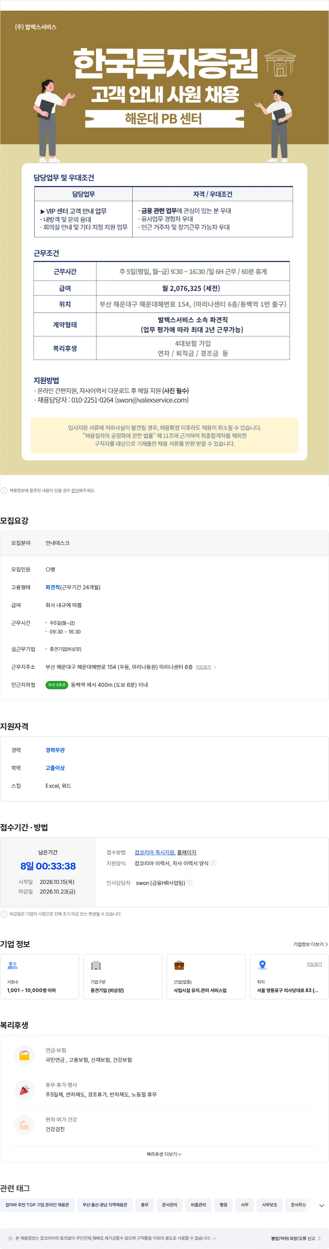Select the 행정 tag
This screenshot has height=1249, width=329.
223,1204
